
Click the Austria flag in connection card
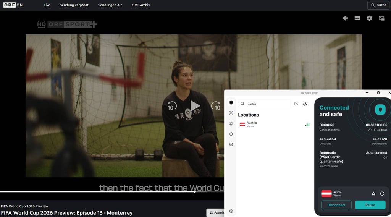[x=326, y=194]
